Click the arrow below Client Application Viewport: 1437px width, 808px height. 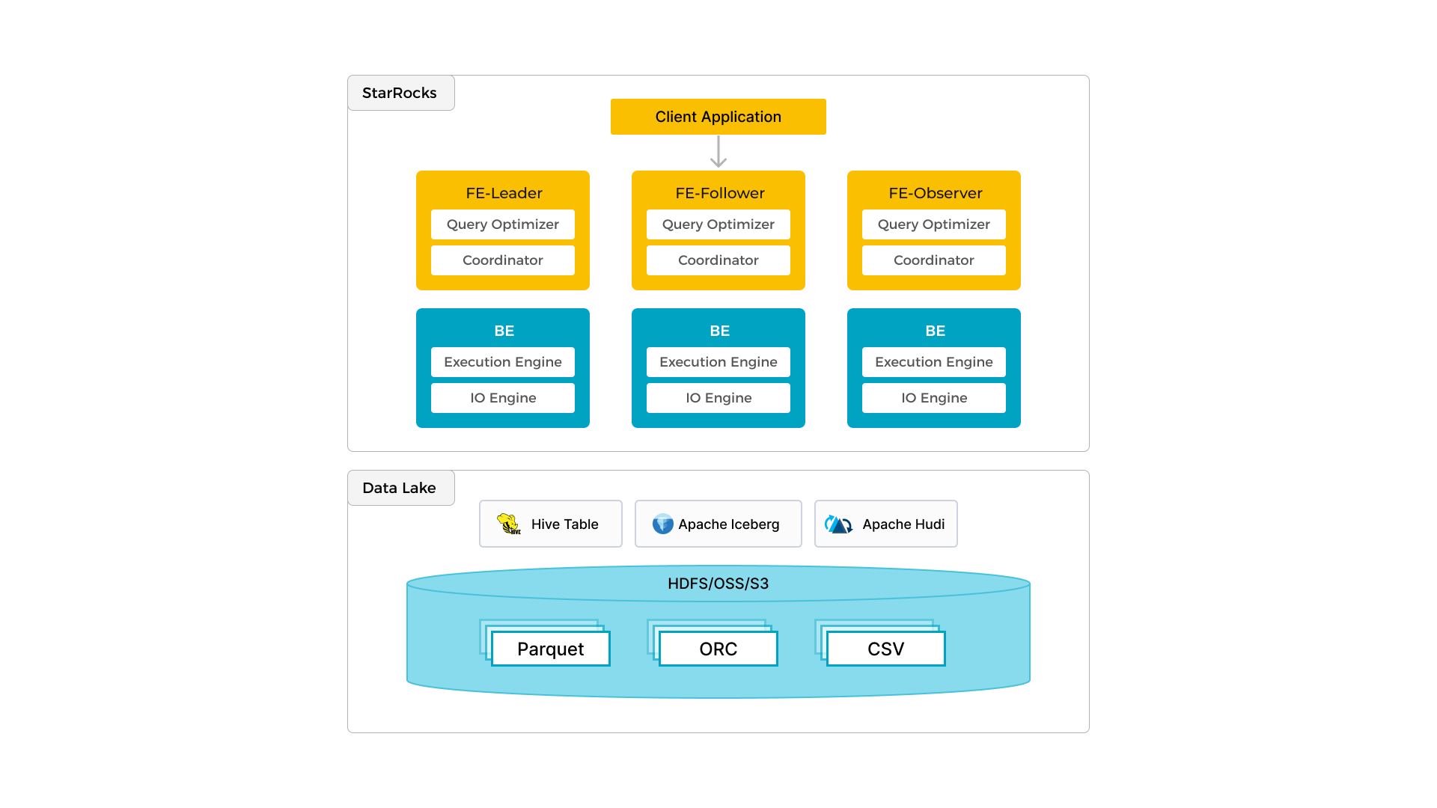(718, 152)
